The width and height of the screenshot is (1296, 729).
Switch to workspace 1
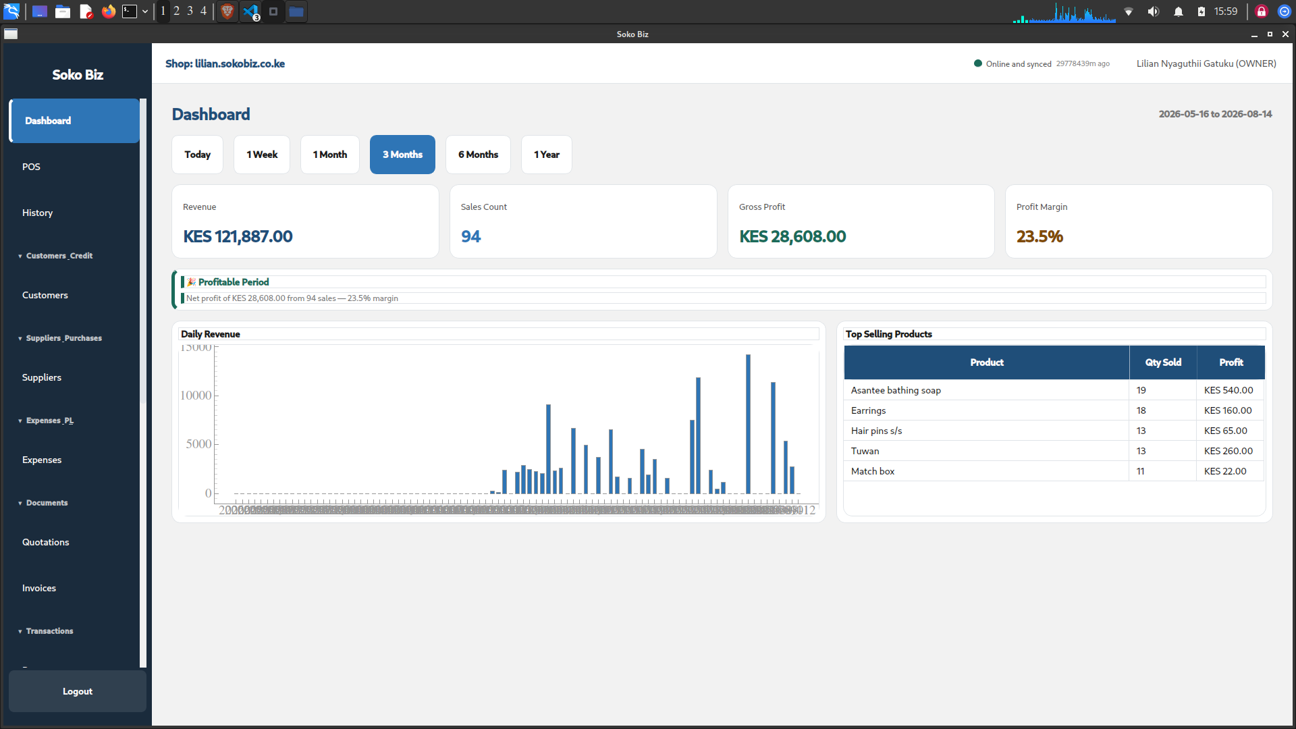(x=163, y=11)
